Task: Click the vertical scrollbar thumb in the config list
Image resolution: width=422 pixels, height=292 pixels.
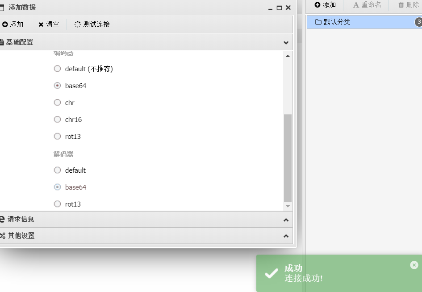Action: tap(288, 158)
